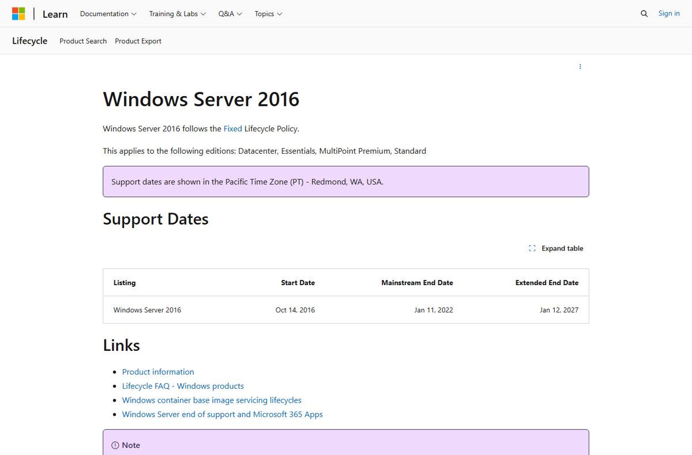The image size is (692, 455).
Task: Expand the Documentation dropdown
Action: (108, 14)
